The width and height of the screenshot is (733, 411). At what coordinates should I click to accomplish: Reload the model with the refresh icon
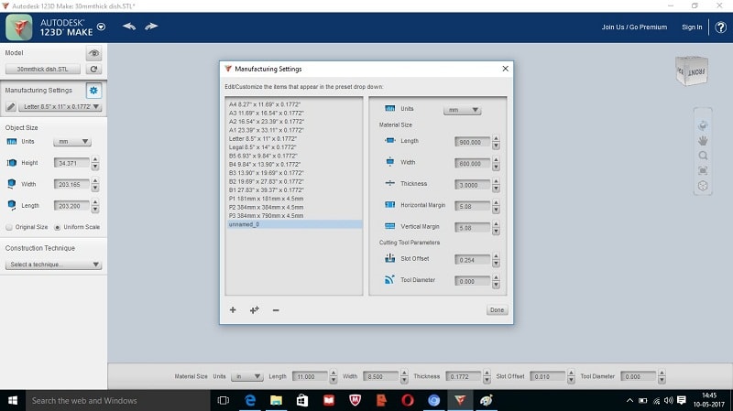[x=94, y=70]
